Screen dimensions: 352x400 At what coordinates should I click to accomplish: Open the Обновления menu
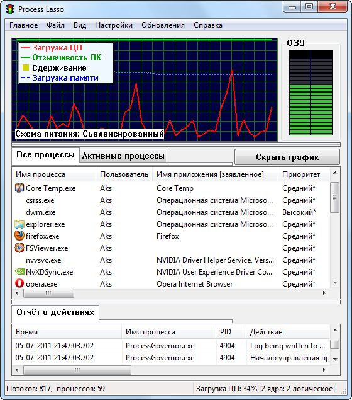(x=163, y=25)
